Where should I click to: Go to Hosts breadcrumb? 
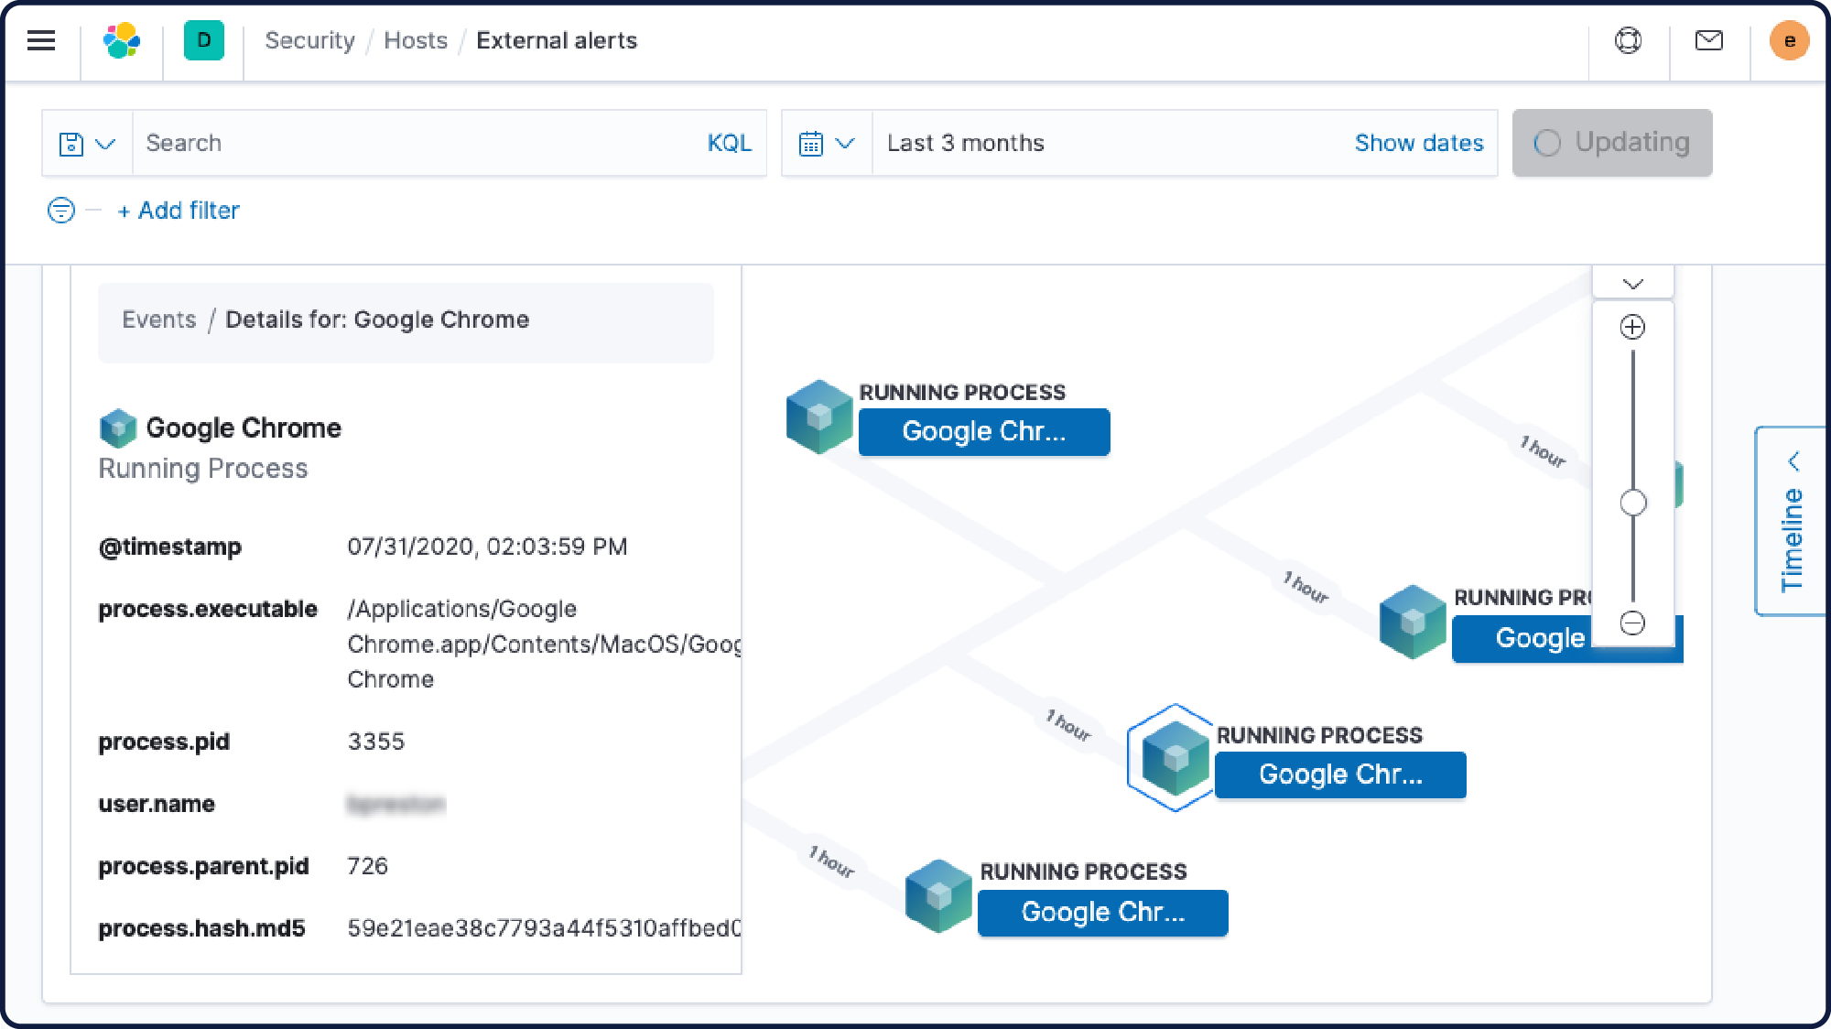click(416, 40)
